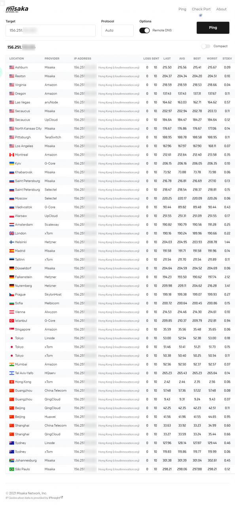This screenshot has width=235, height=508.
Task: Click the UK flag beside London
Action: 12,233
